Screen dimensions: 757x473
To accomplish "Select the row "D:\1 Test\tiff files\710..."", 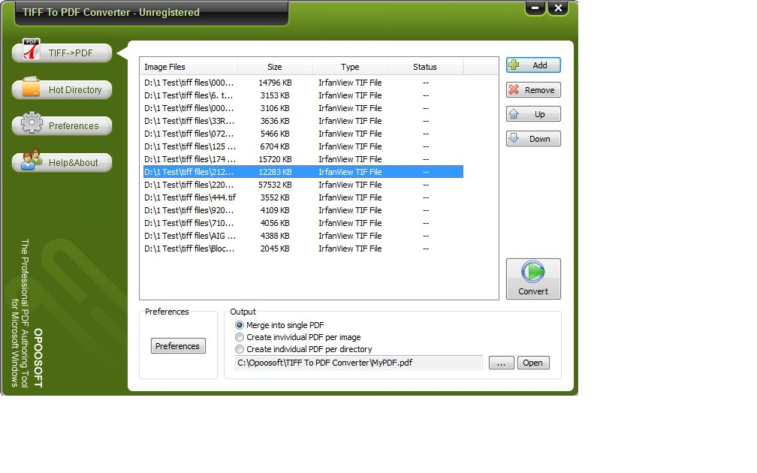I will tap(303, 223).
